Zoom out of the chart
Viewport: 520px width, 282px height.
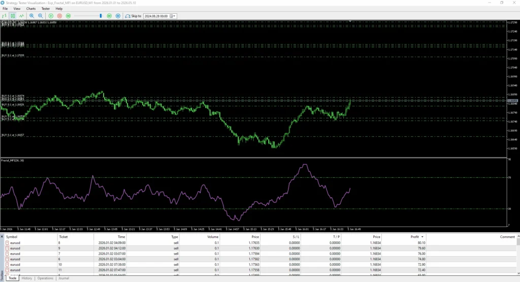tap(41, 16)
